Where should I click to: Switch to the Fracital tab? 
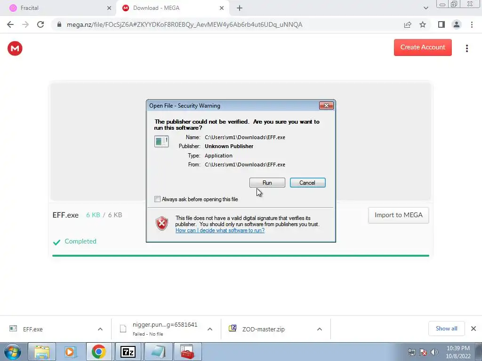58,8
